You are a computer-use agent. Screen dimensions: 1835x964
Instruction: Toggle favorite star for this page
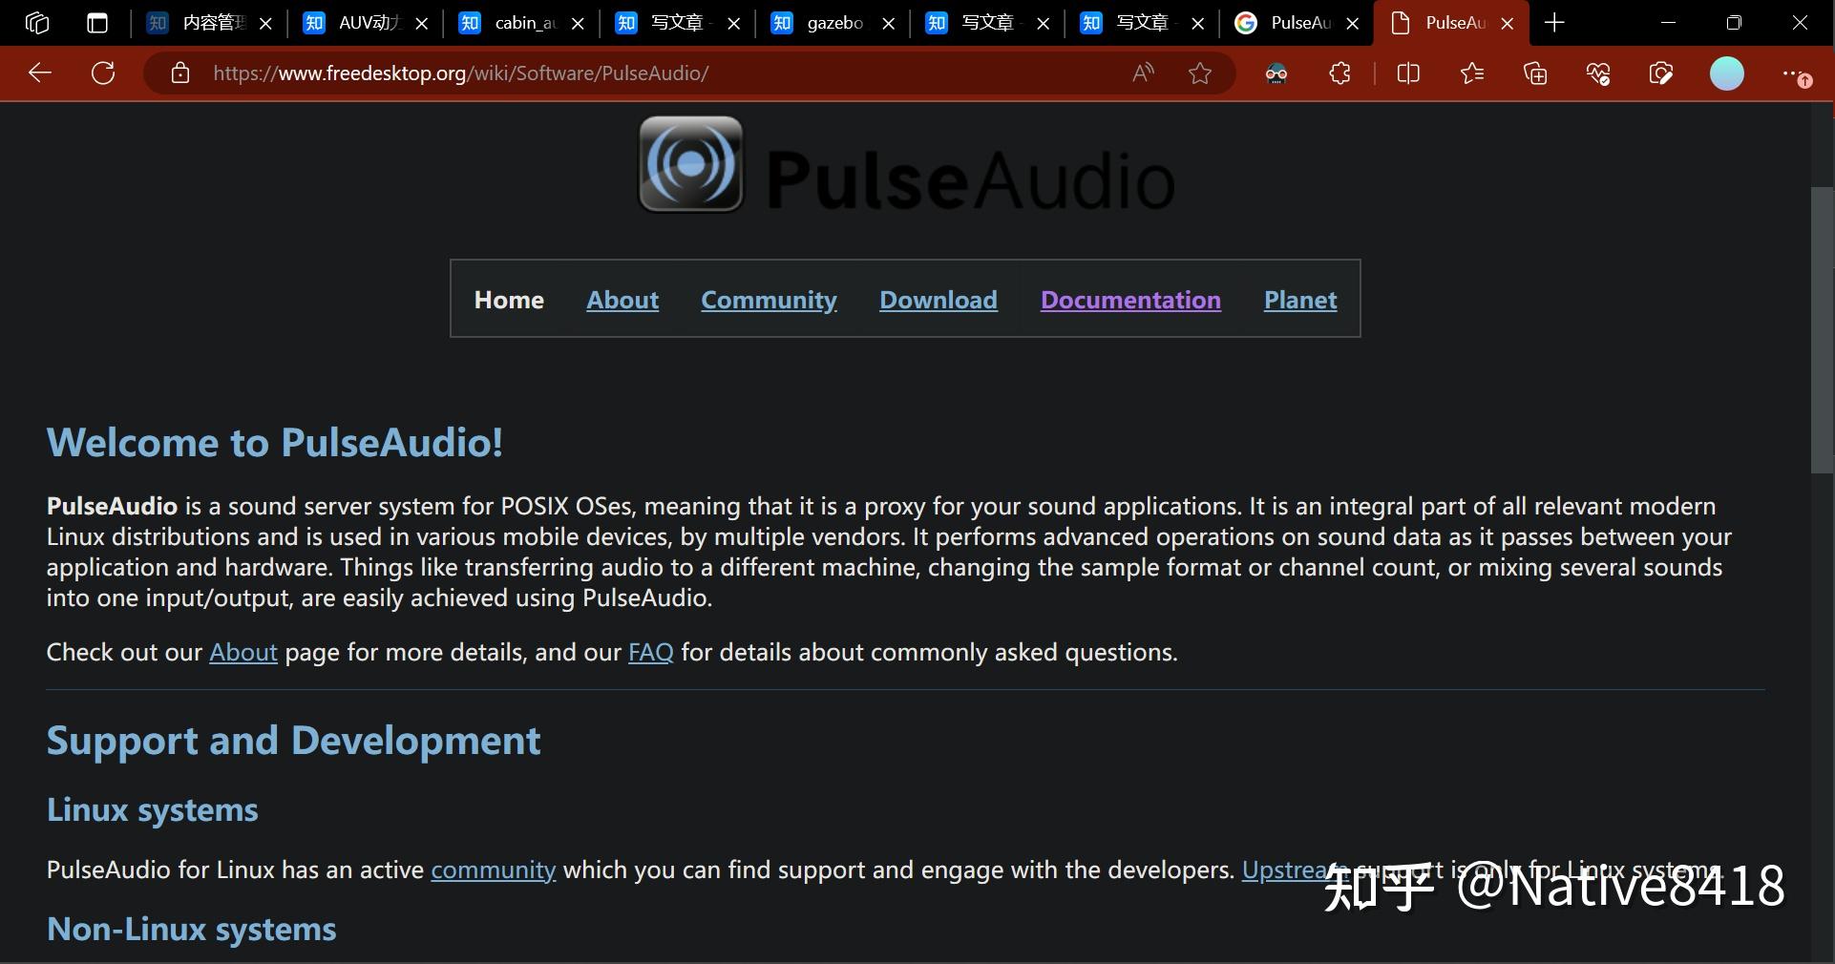pyautogui.click(x=1200, y=73)
